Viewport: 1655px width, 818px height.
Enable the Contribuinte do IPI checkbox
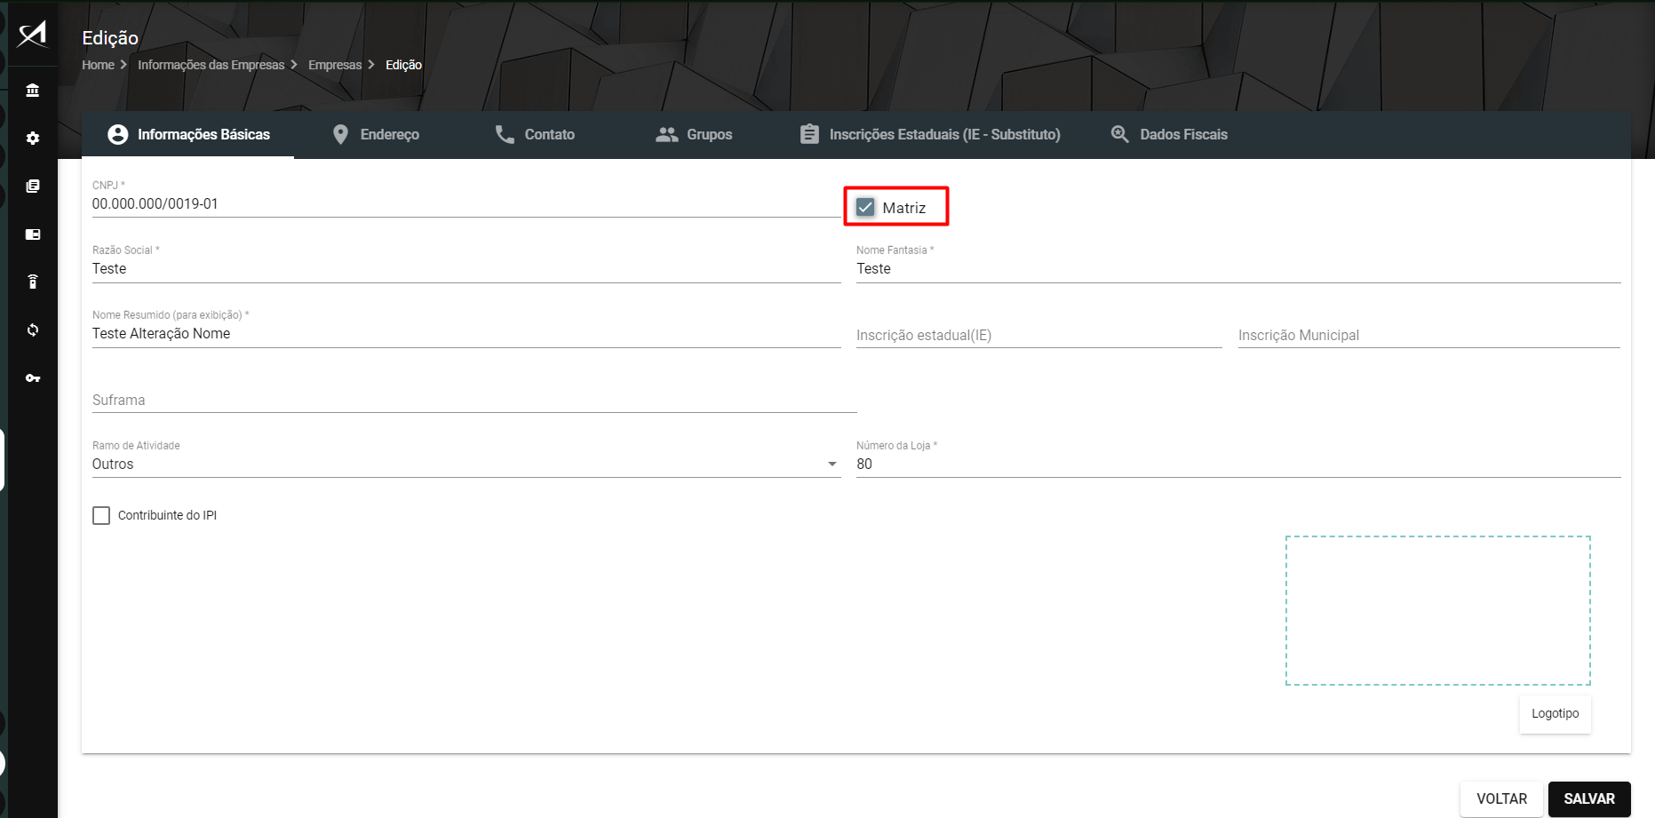coord(101,516)
